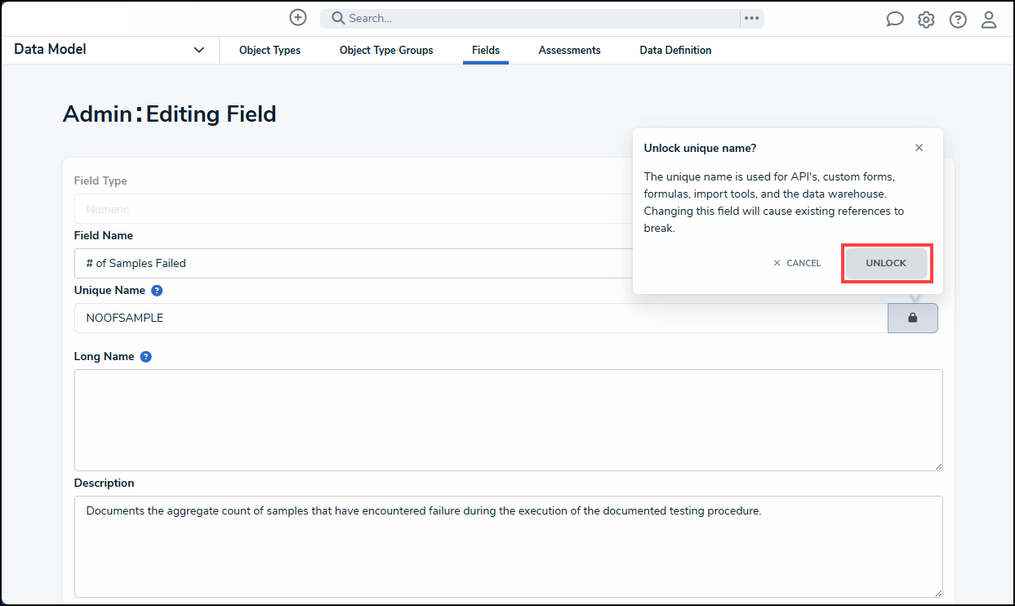Toggle the Unique Name lock button

[912, 318]
